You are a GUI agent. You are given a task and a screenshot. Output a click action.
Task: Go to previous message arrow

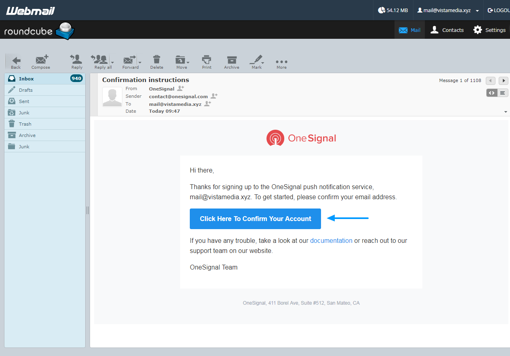pyautogui.click(x=490, y=80)
